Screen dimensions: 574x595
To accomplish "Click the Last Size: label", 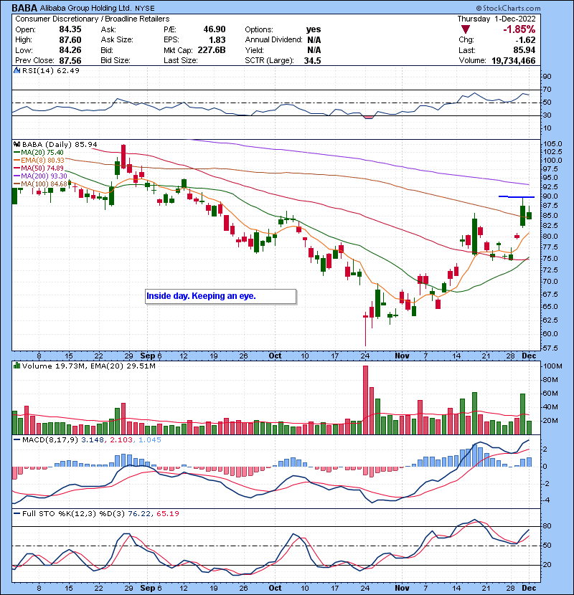I will (180, 60).
